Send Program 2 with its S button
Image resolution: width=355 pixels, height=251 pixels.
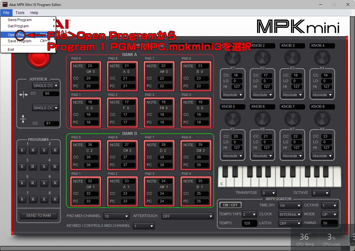pyautogui.click(x=44, y=150)
